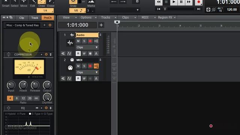Screen dimensions: 240x135
Task: Click the Compressor Release knob
Action: pos(35,85)
